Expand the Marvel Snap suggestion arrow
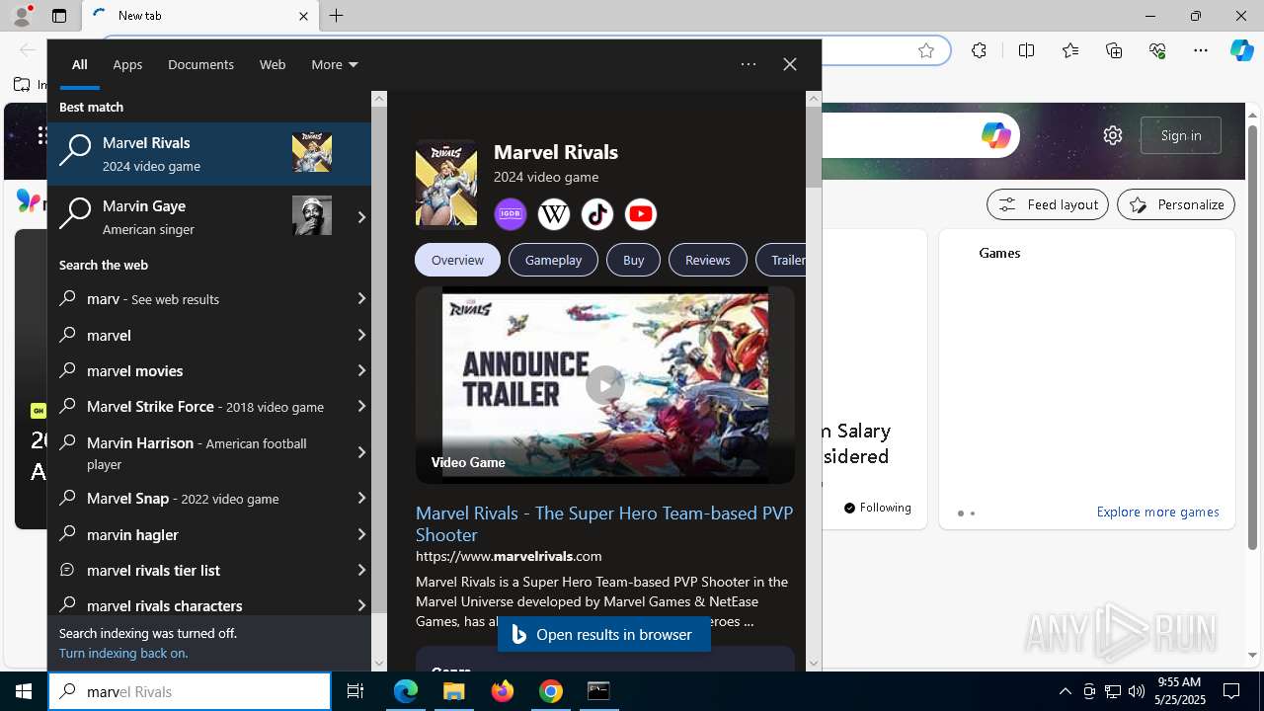This screenshot has width=1264, height=711. pos(361,498)
